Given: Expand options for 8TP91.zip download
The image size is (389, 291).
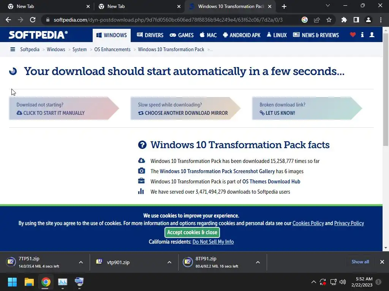Looking at the screenshot, I should [x=258, y=262].
